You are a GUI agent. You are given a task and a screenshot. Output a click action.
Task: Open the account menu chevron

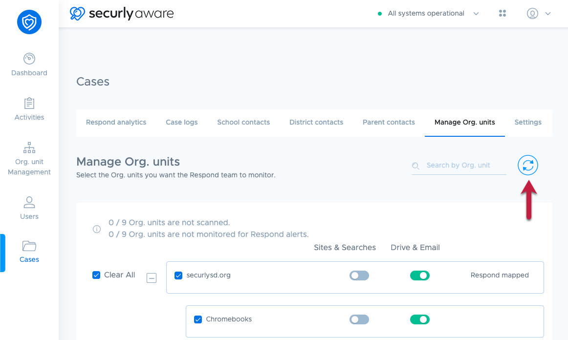[548, 14]
